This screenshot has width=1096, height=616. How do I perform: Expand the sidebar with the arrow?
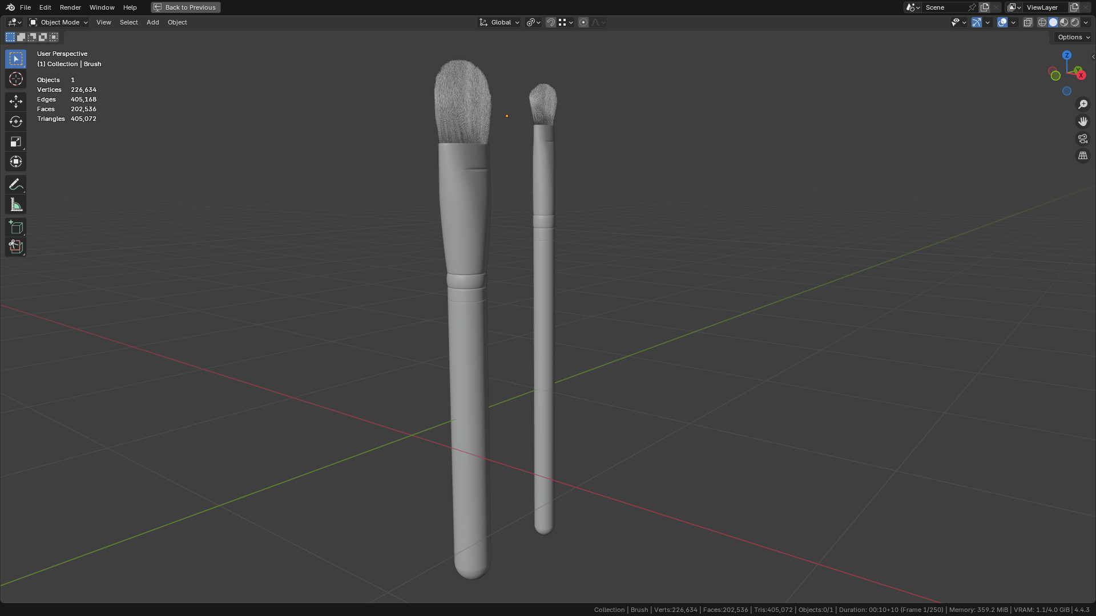(x=1093, y=56)
